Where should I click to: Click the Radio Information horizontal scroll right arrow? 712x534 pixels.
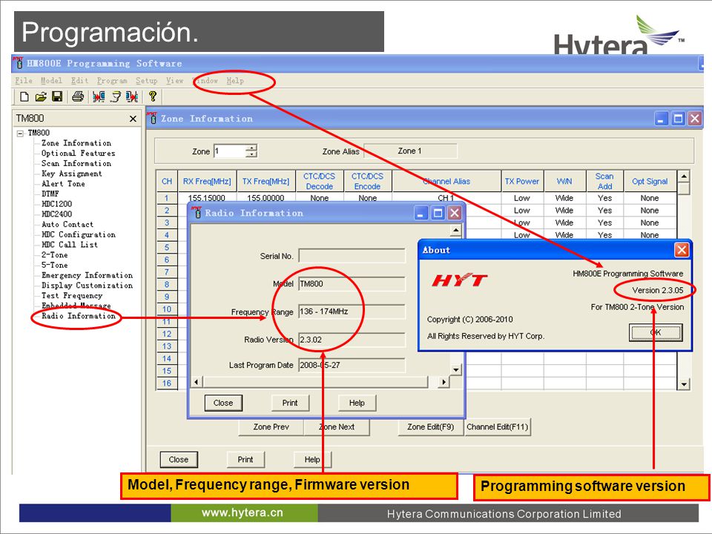pyautogui.click(x=444, y=382)
